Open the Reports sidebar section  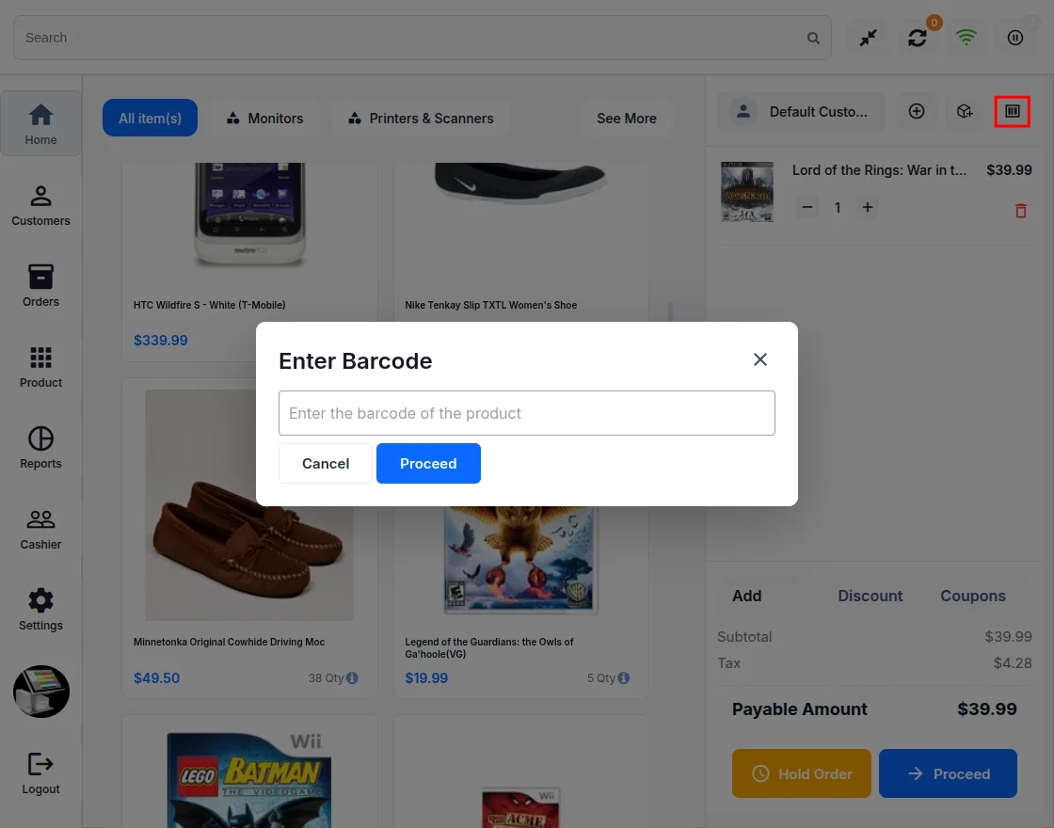tap(41, 447)
